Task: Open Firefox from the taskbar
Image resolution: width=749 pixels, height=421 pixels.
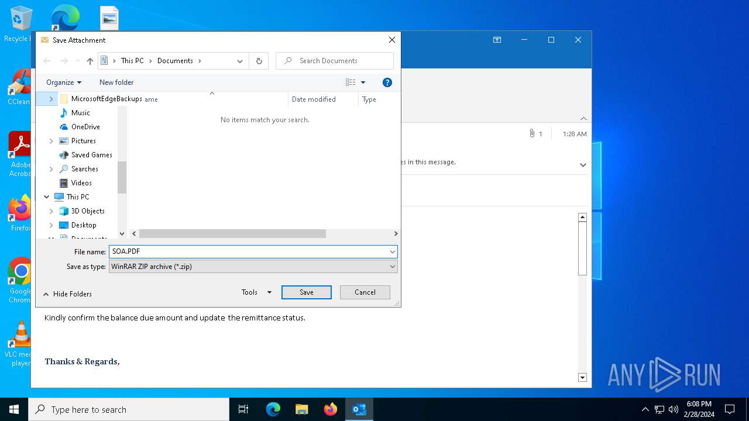Action: point(331,409)
